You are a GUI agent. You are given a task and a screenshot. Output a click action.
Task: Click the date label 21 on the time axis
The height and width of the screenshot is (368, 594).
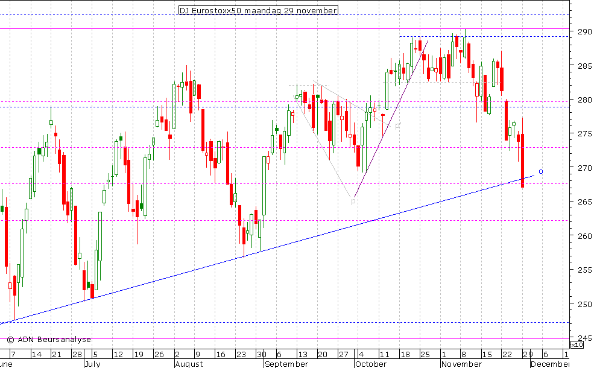pyautogui.click(x=57, y=354)
